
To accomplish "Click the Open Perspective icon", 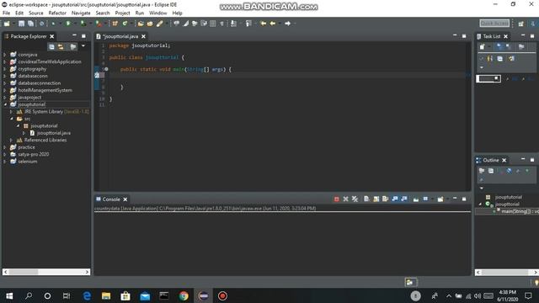I will click(521, 24).
